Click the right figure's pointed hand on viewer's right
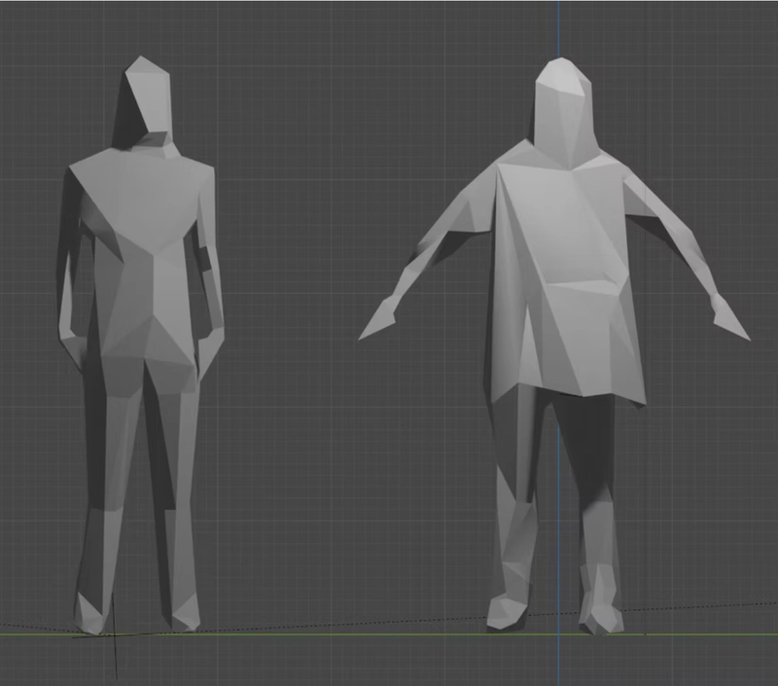The height and width of the screenshot is (686, 778). (x=729, y=319)
